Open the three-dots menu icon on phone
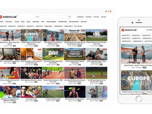This screenshot has height=114, width=152. 148,30
